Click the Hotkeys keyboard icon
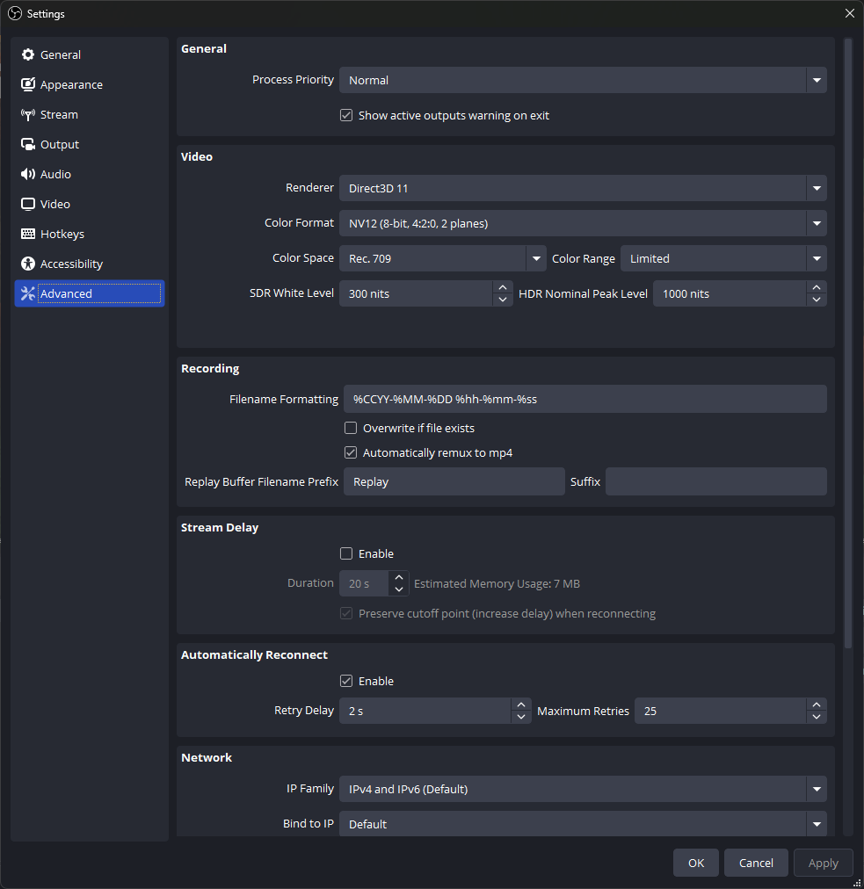The height and width of the screenshot is (889, 864). click(28, 235)
